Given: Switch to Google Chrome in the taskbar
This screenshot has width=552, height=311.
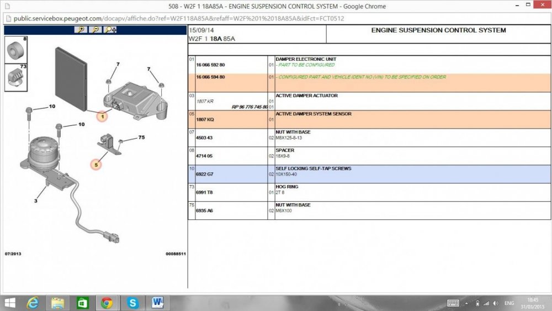Looking at the screenshot, I should [x=107, y=303].
